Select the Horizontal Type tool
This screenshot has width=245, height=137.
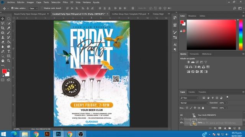click(x=8, y=51)
